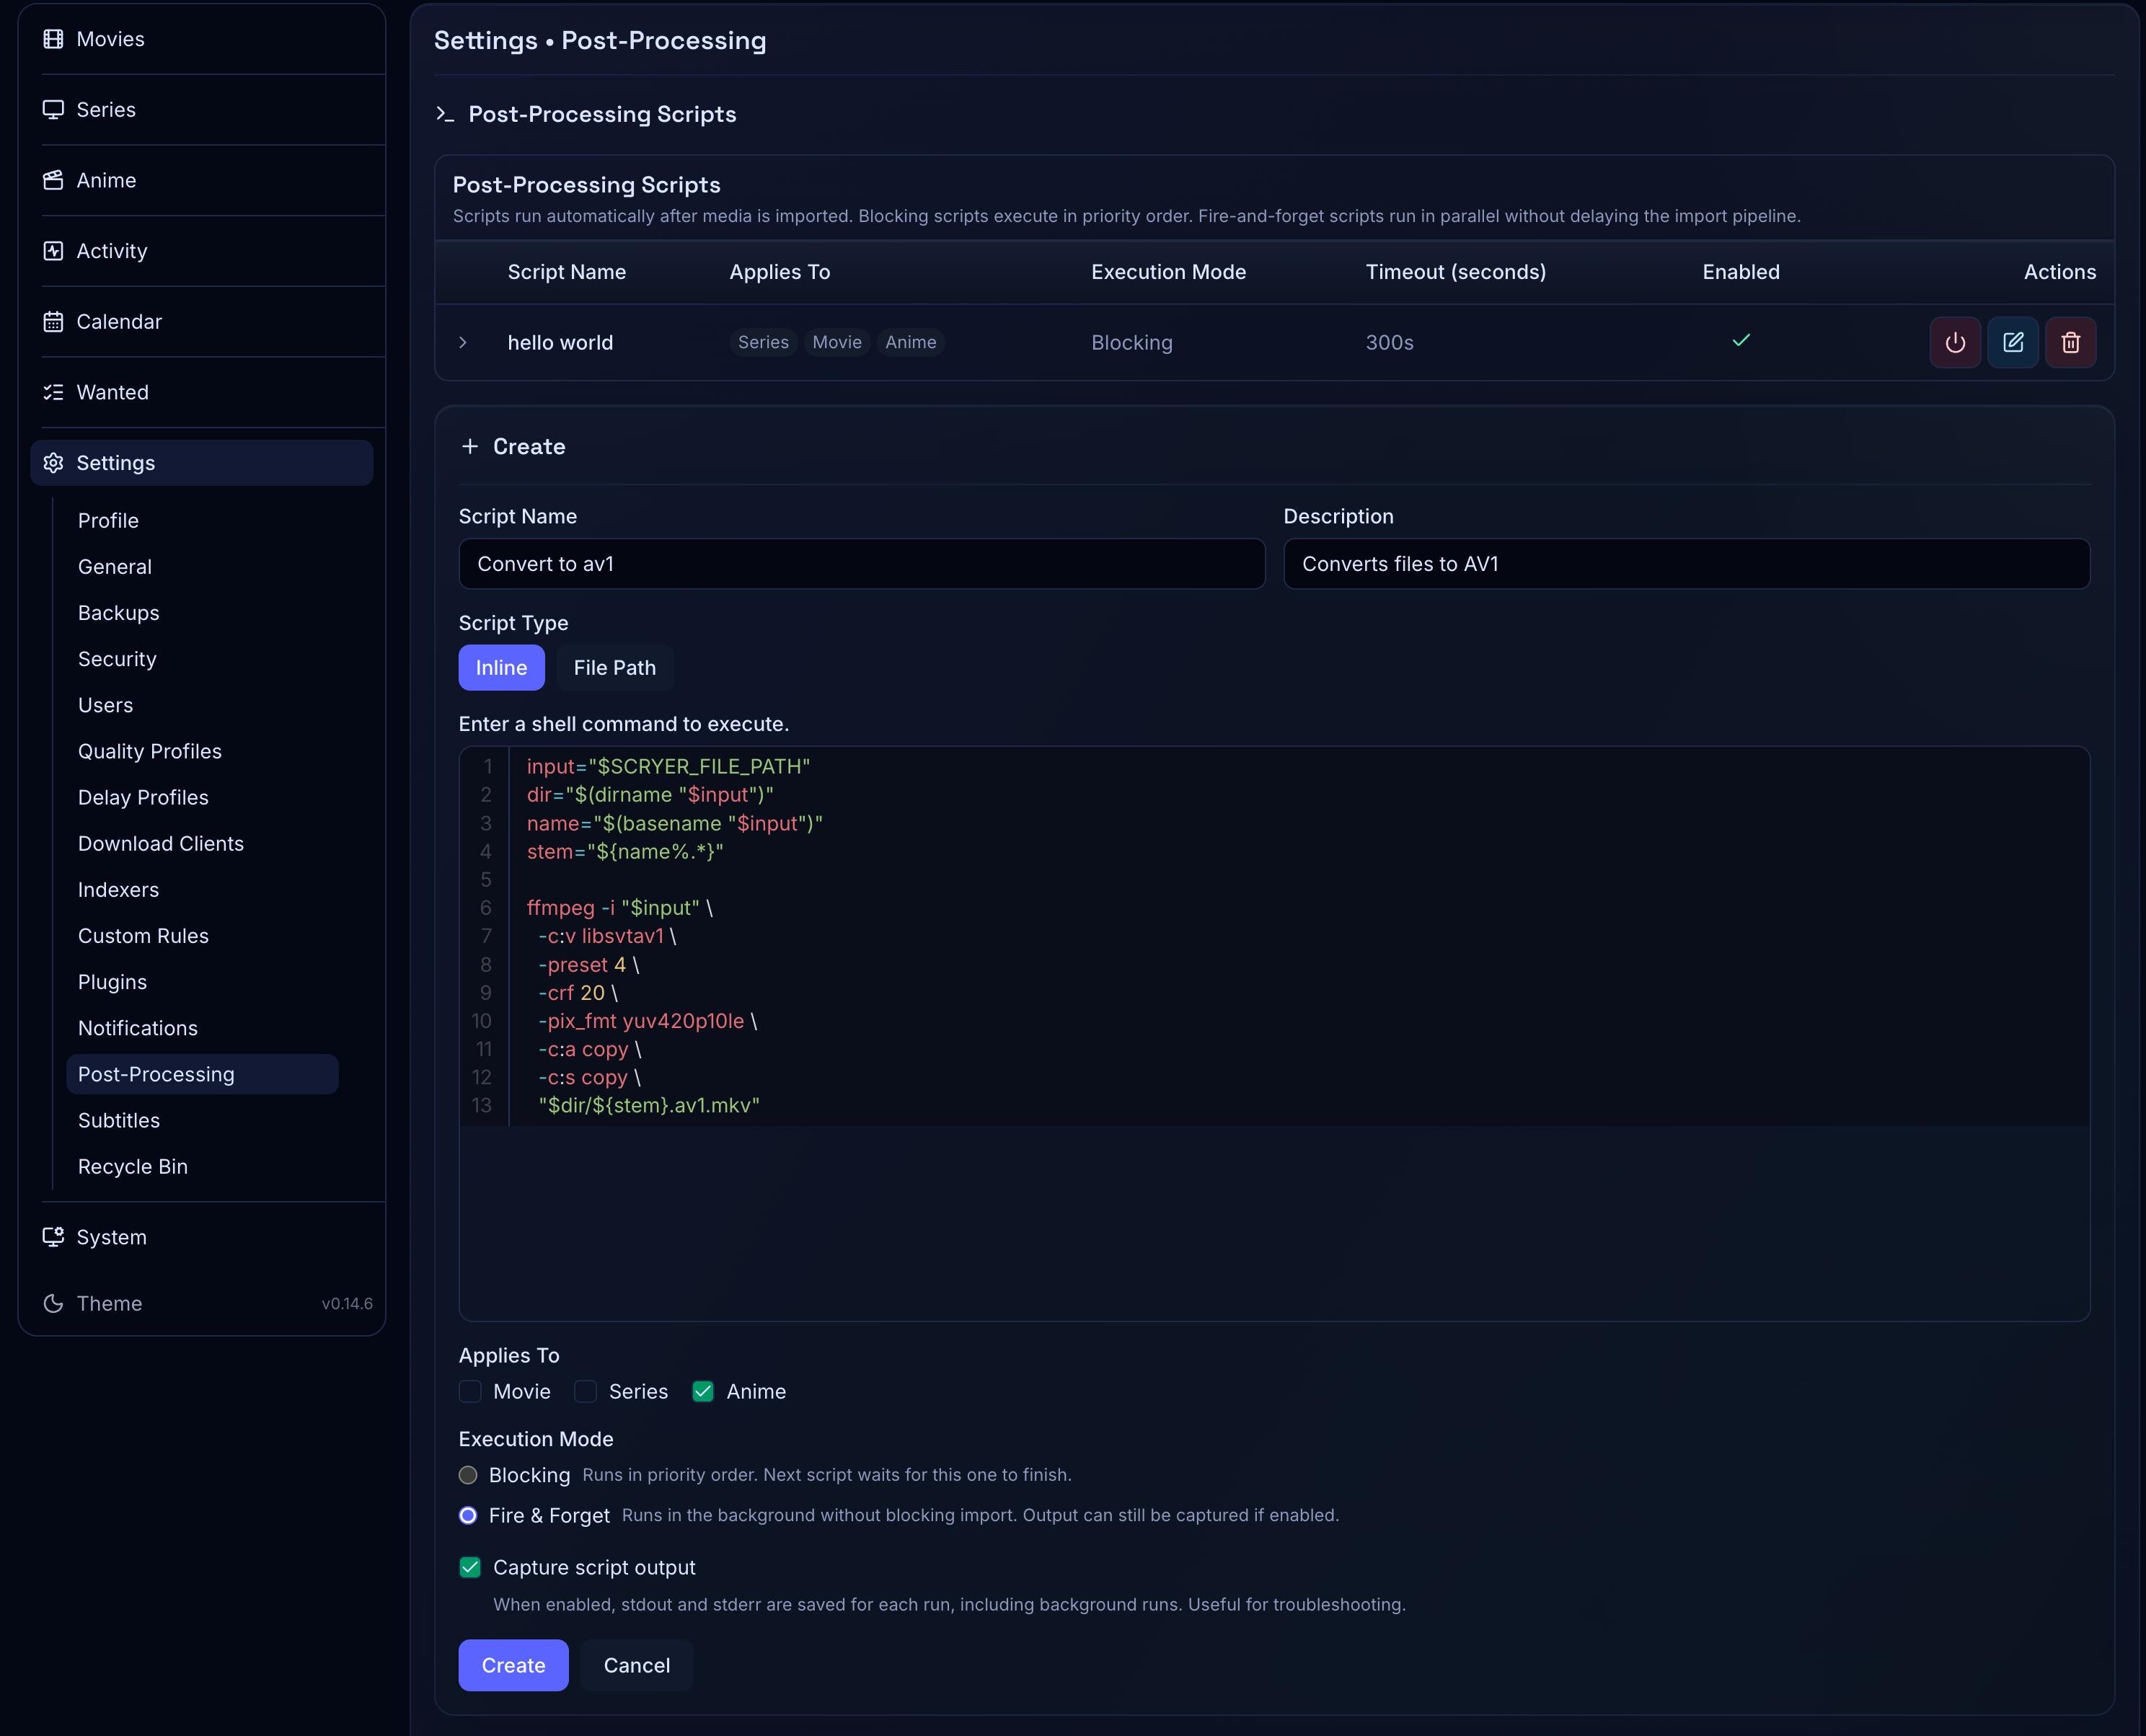Cancel script creation
2146x1736 pixels.
637,1665
